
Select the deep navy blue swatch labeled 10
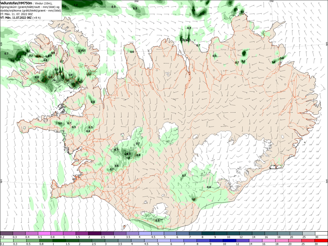(229, 241)
